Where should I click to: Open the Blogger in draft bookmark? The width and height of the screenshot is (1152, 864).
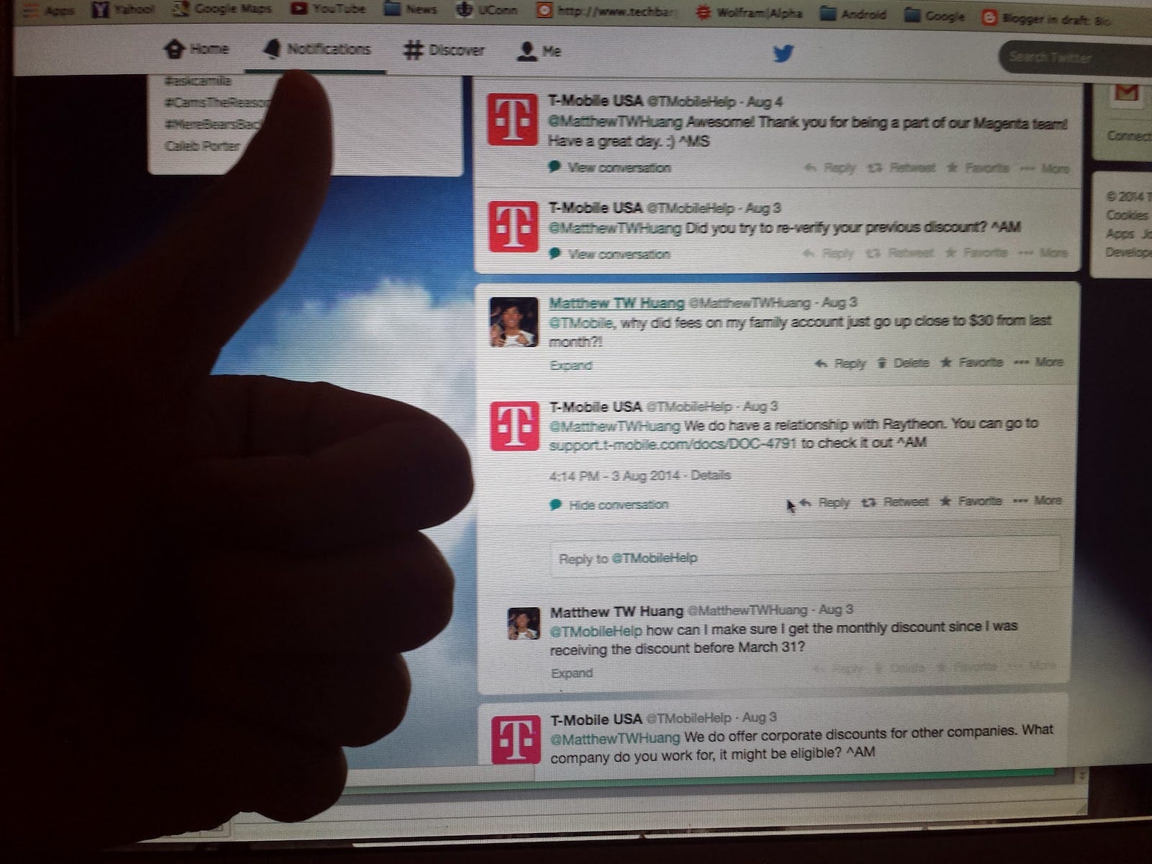[1048, 18]
